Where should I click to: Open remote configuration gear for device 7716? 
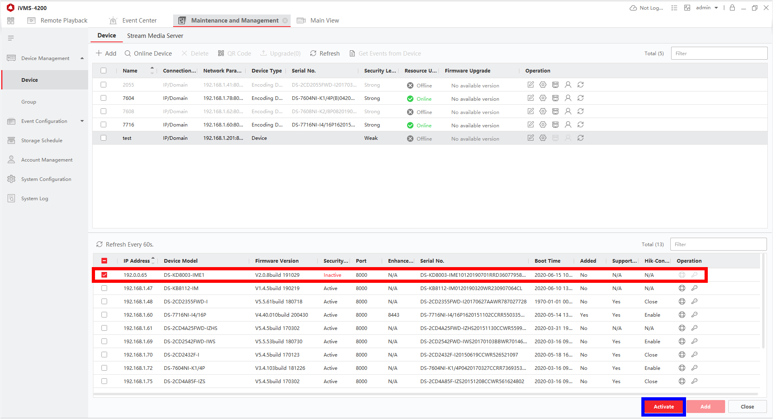pos(543,124)
